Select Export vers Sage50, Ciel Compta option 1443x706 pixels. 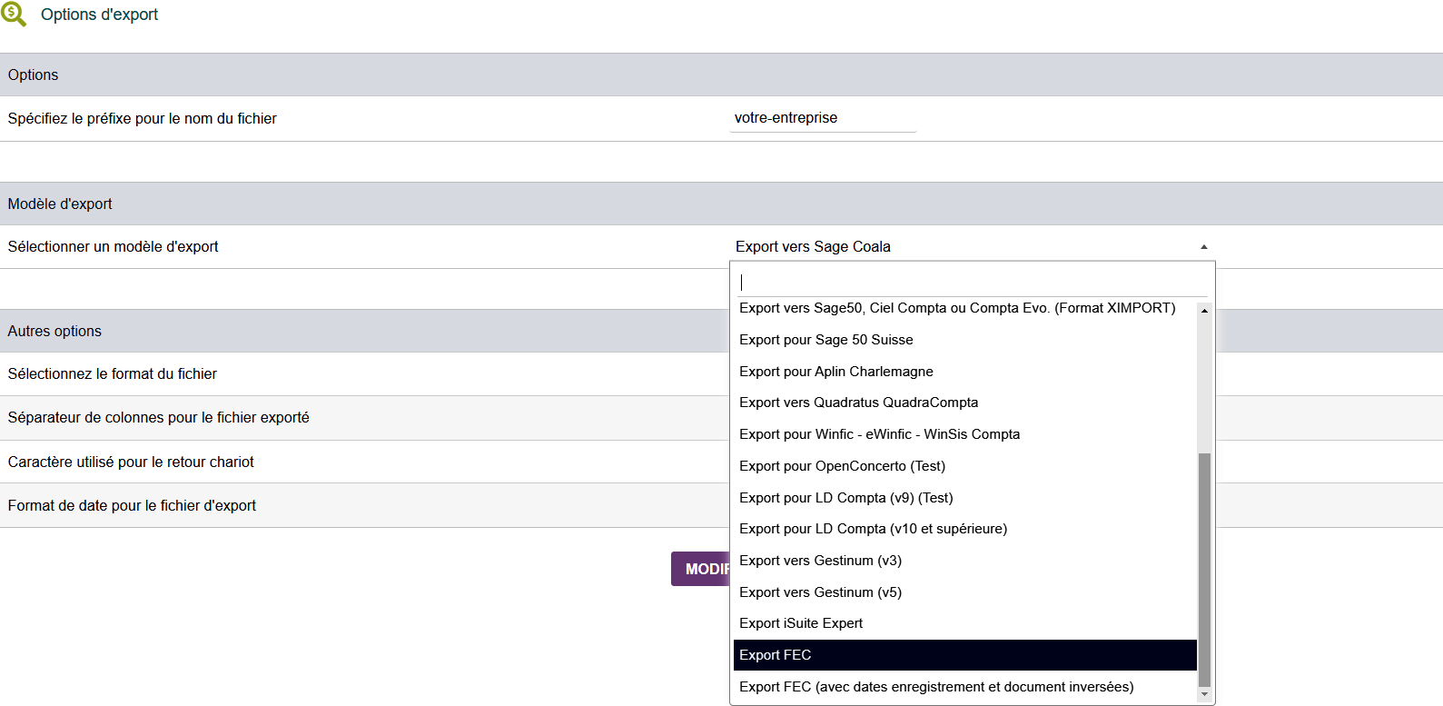point(964,308)
